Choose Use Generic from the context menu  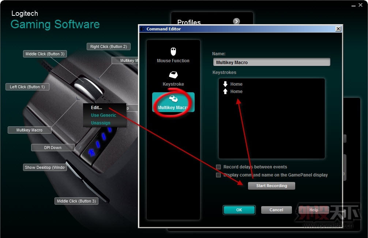104,115
